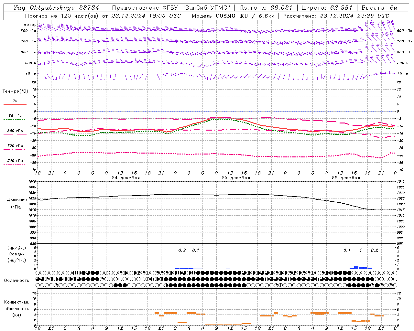The image size is (414, 331).
Task: Select the (мм/3ч.) precipitation unit label
Action: [16, 248]
